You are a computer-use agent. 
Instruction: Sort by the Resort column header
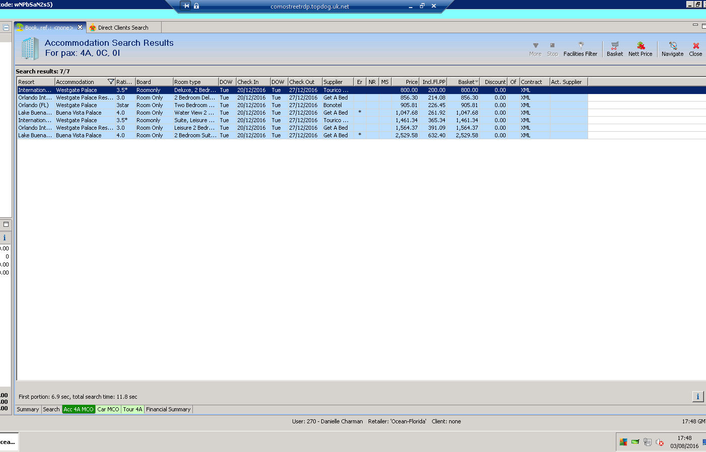tap(36, 82)
